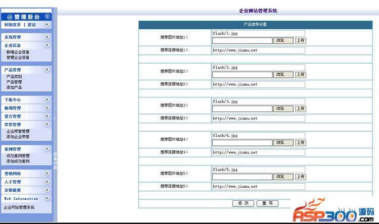Expand the 人才管理 section chevron
The image size is (379, 224).
click(47, 182)
